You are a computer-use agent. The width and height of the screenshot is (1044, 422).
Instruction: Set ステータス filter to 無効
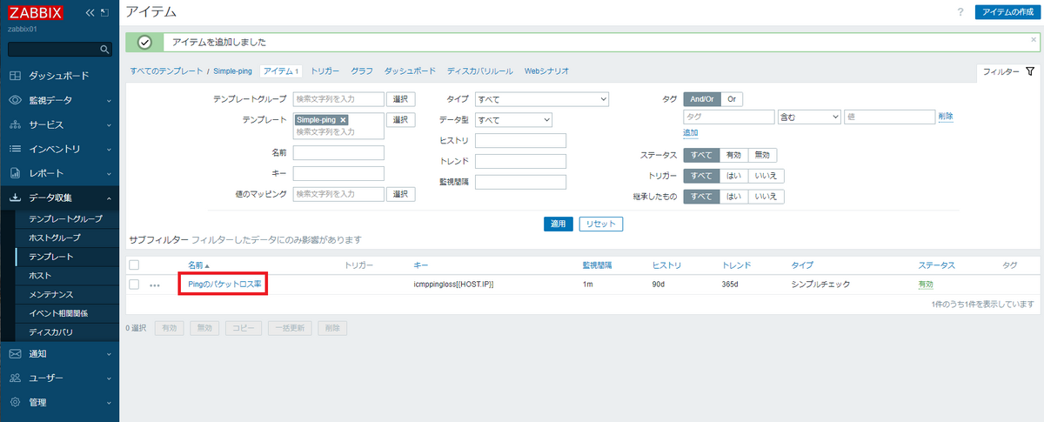click(762, 155)
